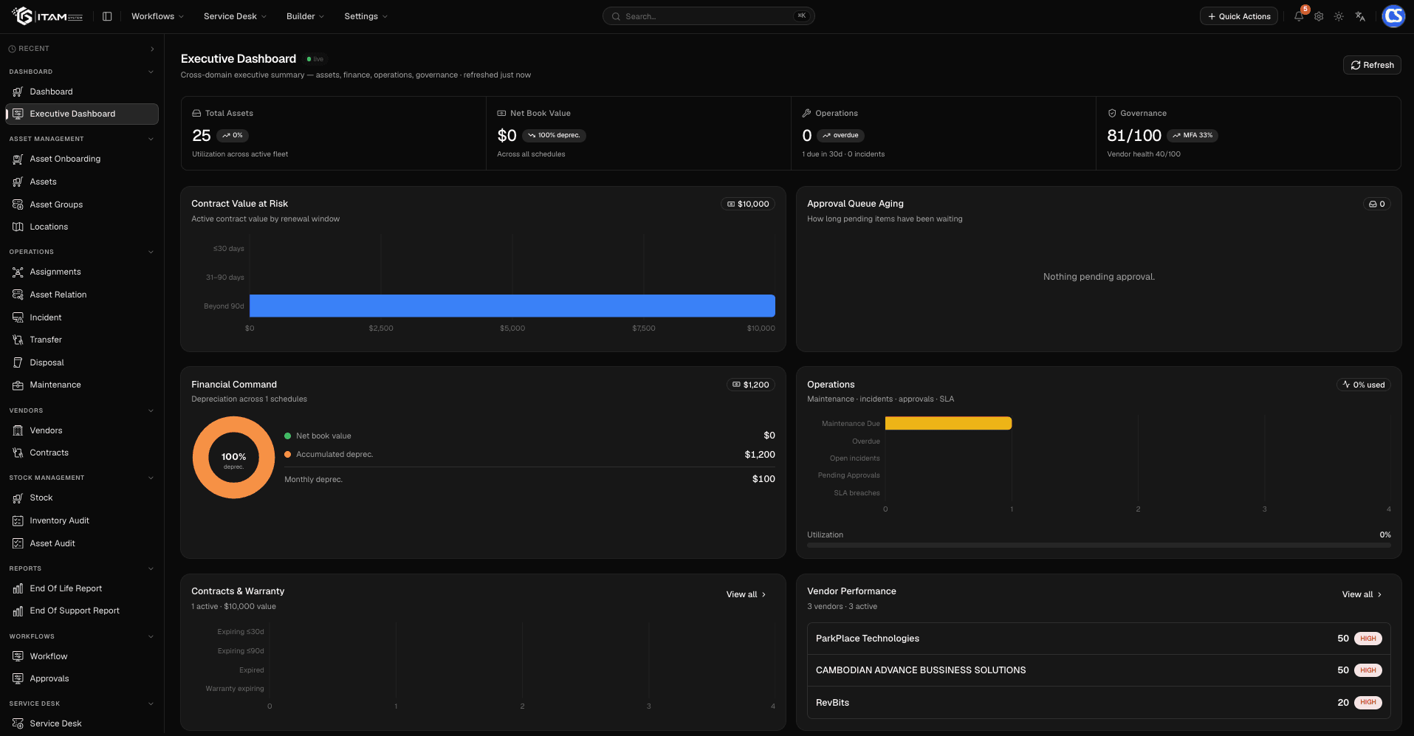Click the Quick Actions button
1414x736 pixels.
tap(1238, 16)
